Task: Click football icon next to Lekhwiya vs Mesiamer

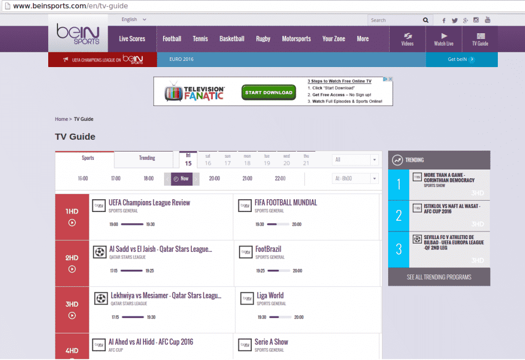Action: [x=101, y=299]
